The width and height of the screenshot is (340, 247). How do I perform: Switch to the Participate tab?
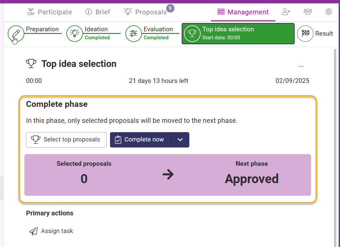point(49,12)
